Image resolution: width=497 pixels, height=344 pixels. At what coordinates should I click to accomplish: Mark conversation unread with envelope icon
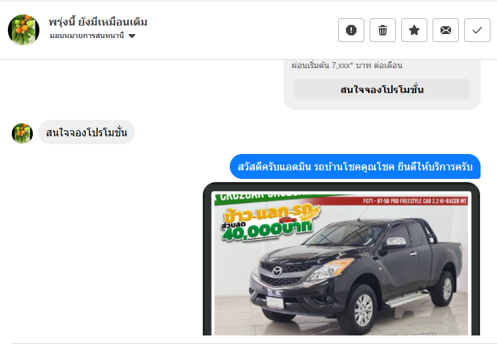[446, 30]
